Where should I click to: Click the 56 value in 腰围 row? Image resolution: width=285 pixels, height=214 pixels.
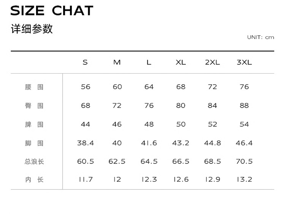pos(85,87)
